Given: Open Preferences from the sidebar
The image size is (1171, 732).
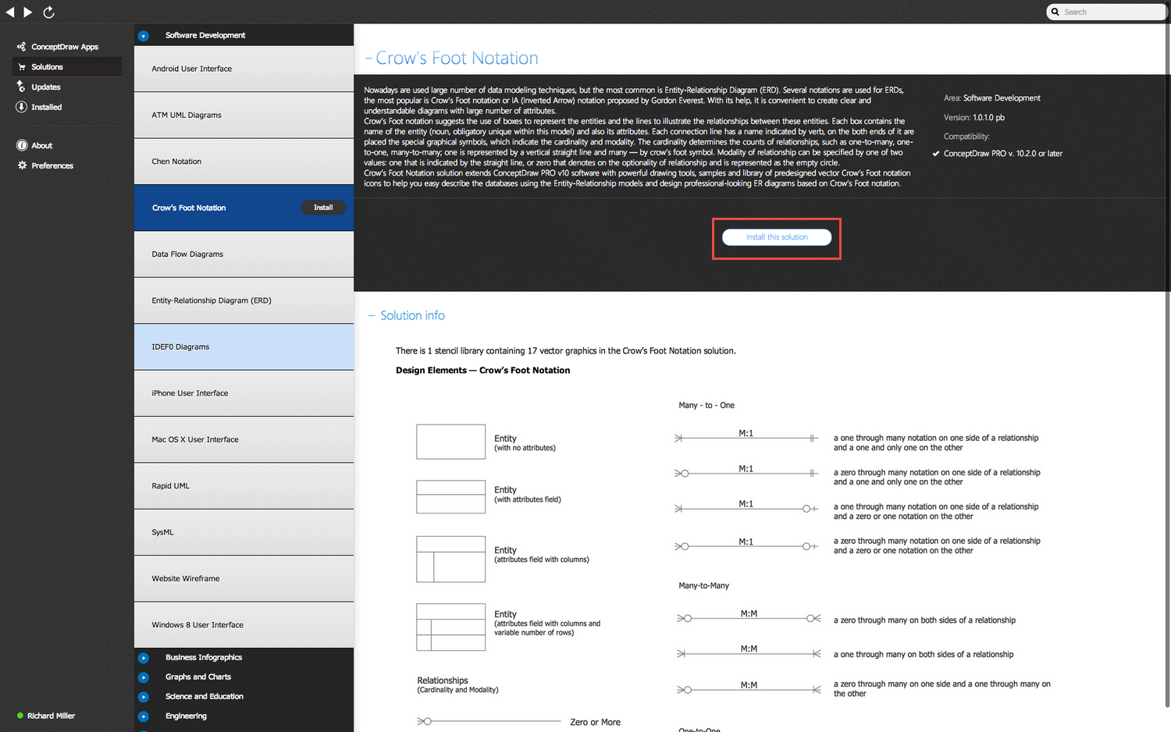Looking at the screenshot, I should [x=52, y=165].
